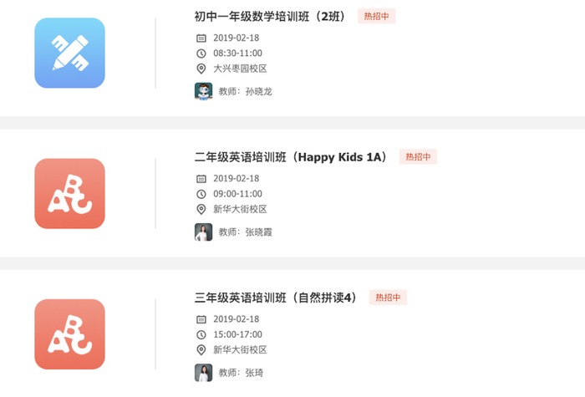Open 三年级英语培训班（自然拼读4） title
The width and height of the screenshot is (585, 397).
276,298
